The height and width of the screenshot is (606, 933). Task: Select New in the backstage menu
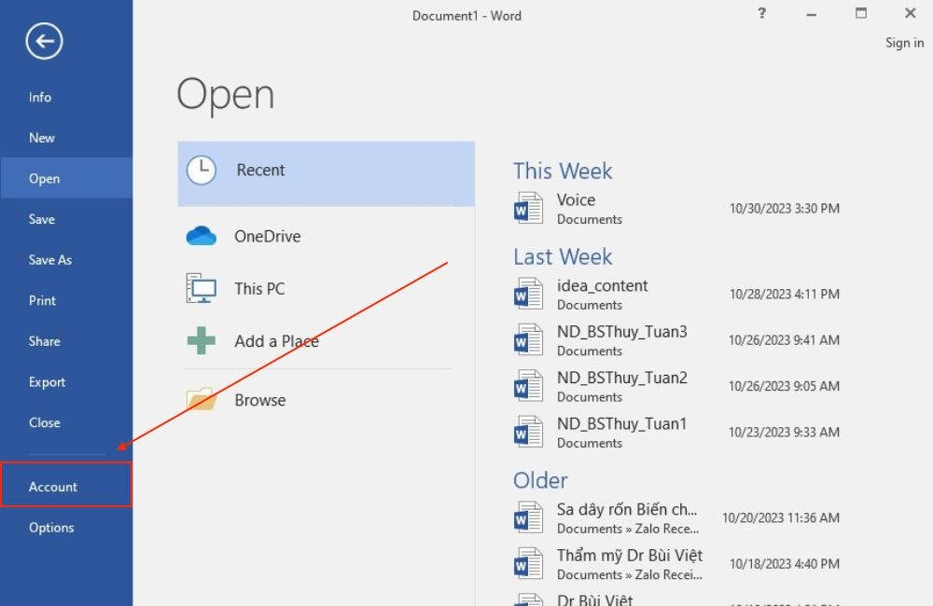tap(66, 137)
